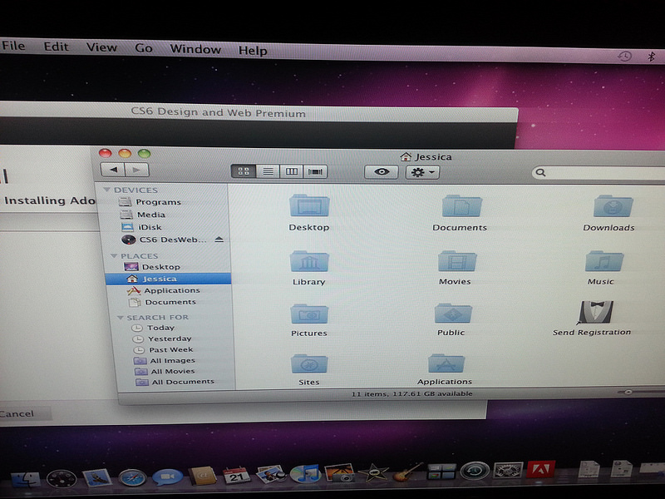Open the Desktop folder in Jessica window
Screen dimensions: 665x499
[309, 205]
